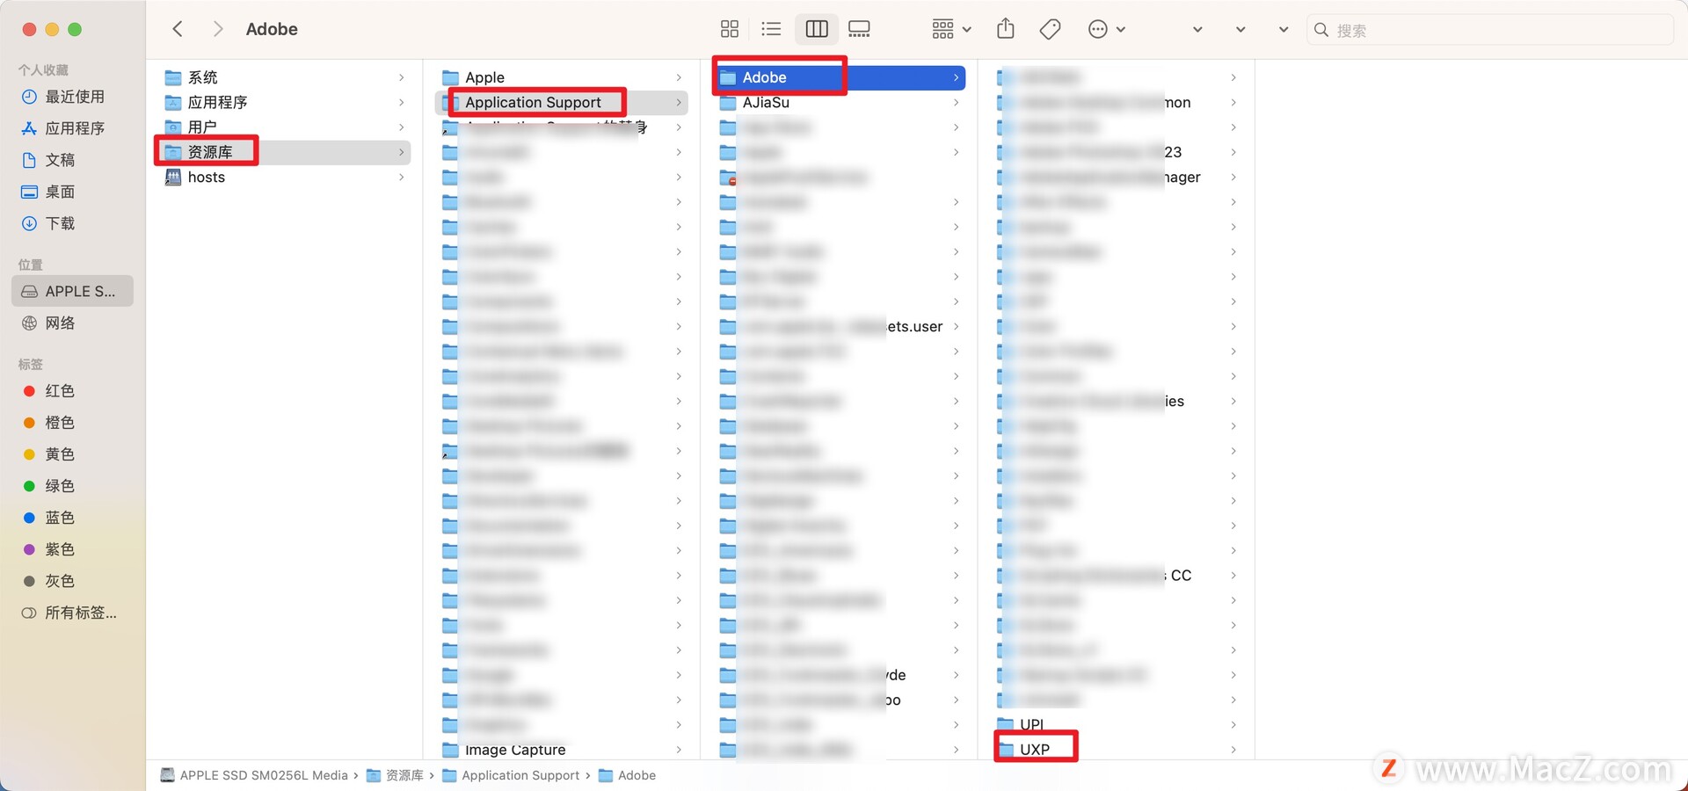Click the Share toolbar icon

(x=1006, y=29)
